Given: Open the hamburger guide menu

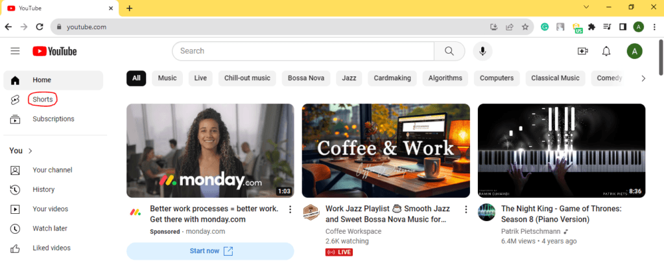Looking at the screenshot, I should tap(16, 51).
